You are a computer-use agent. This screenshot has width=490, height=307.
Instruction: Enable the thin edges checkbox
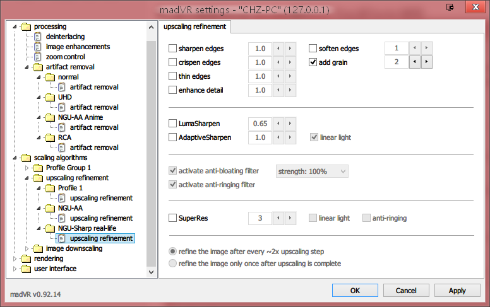pyautogui.click(x=172, y=76)
